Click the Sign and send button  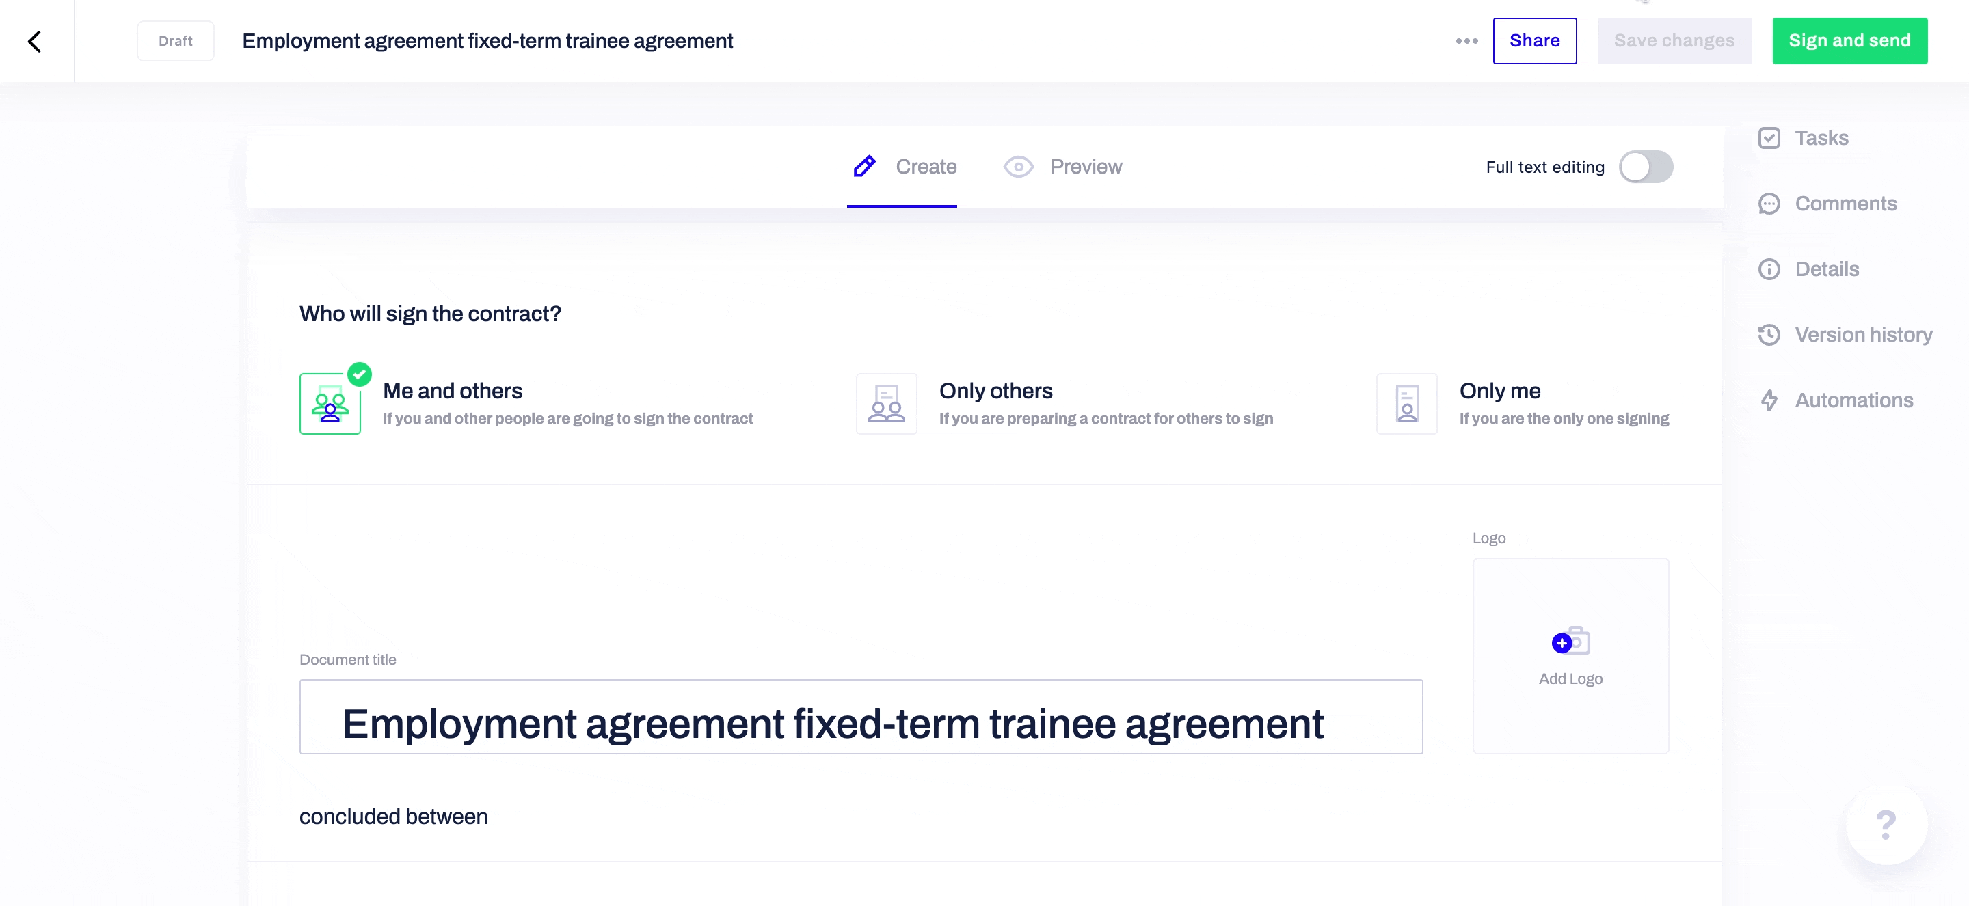point(1849,41)
